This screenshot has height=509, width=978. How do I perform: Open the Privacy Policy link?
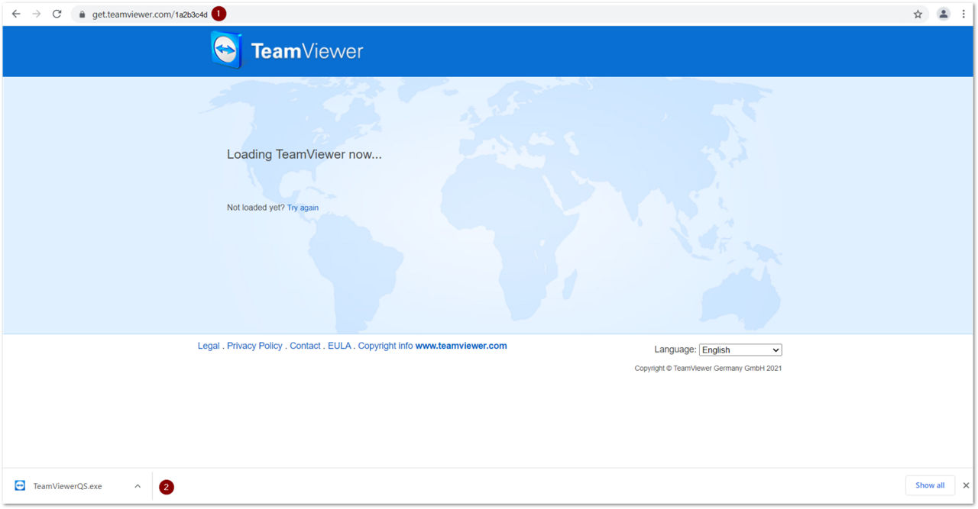pos(254,346)
